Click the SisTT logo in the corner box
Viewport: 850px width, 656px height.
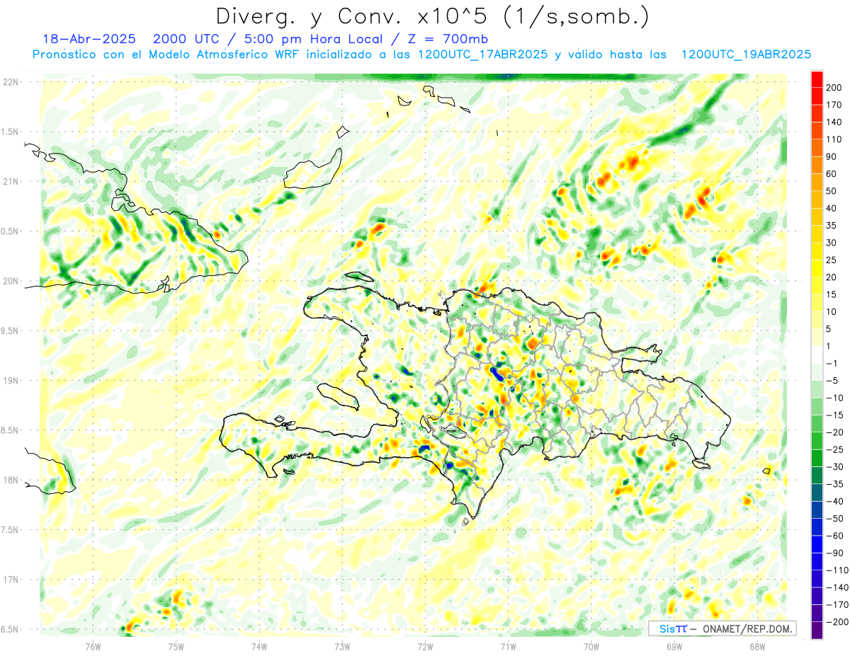[672, 628]
